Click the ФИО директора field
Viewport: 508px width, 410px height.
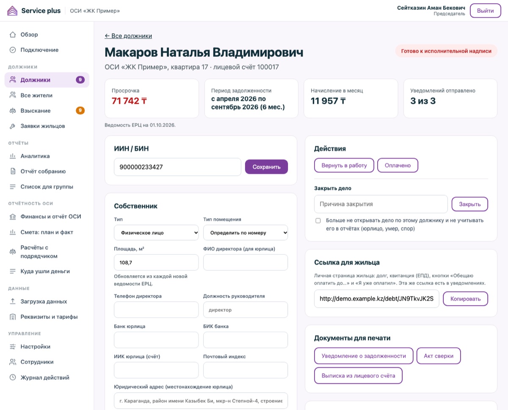pos(246,262)
